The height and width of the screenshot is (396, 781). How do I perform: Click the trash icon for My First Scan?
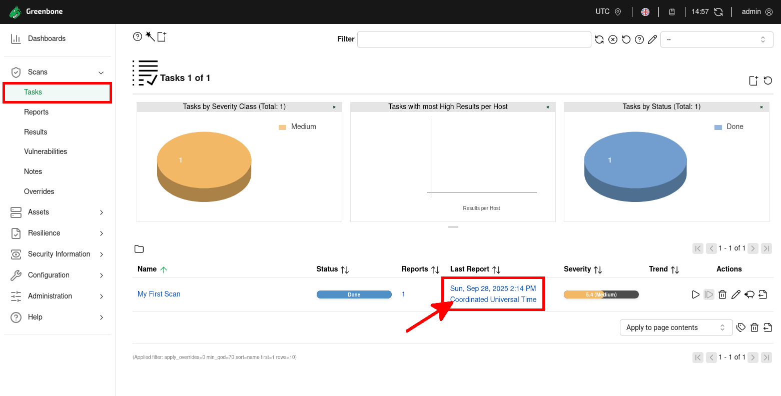(722, 294)
